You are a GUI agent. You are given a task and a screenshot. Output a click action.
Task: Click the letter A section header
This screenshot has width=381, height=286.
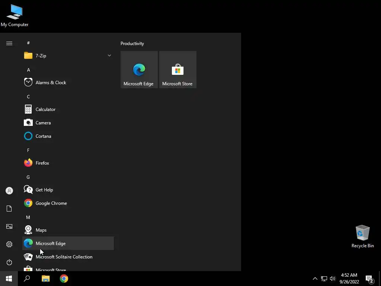(28, 70)
